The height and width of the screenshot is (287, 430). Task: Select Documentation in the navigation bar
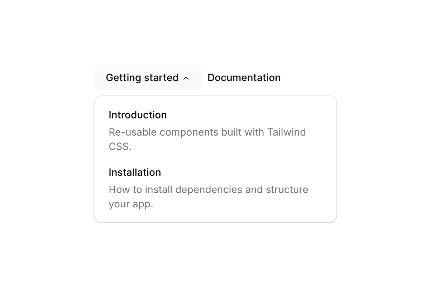(244, 78)
